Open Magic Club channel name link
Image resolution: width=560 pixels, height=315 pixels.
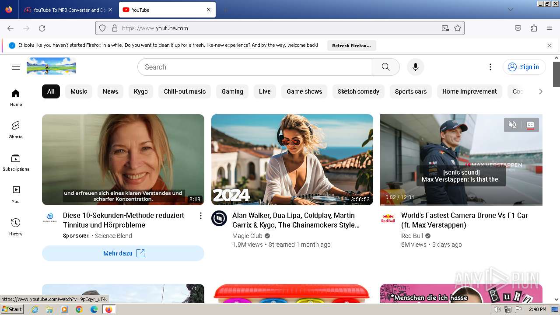pyautogui.click(x=247, y=236)
